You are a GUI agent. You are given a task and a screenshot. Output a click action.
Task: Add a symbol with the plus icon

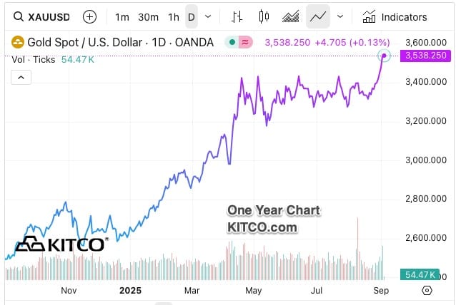(89, 16)
